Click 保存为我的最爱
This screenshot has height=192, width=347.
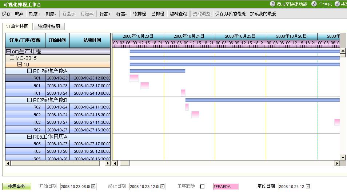(230, 14)
